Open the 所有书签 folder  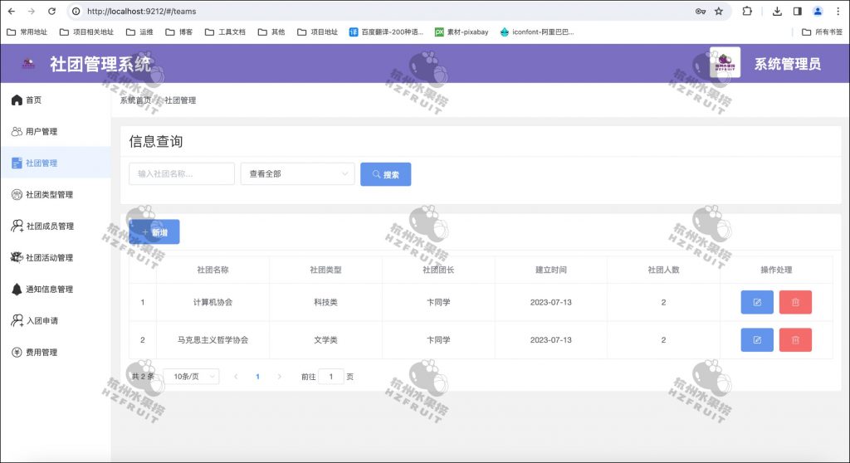pyautogui.click(x=823, y=32)
